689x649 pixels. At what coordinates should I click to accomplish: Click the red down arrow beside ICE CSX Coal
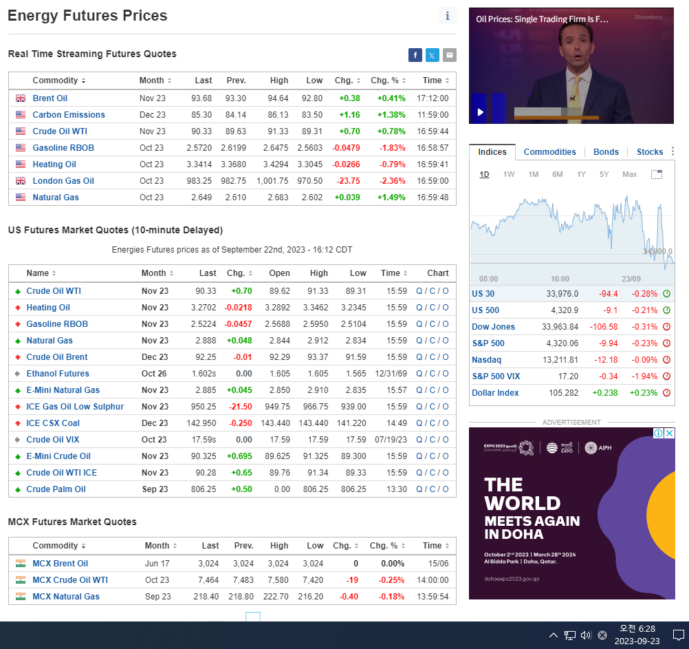(18, 423)
